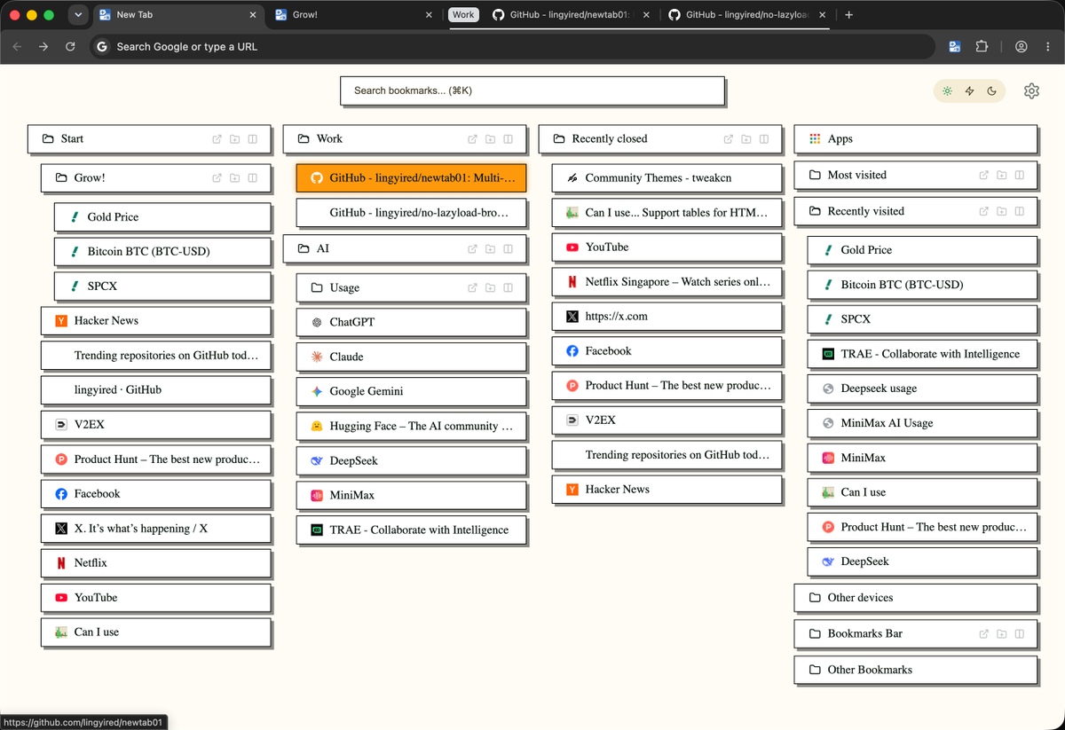
Task: Click the external-link icon on Bookmarks Bar
Action: (x=984, y=634)
